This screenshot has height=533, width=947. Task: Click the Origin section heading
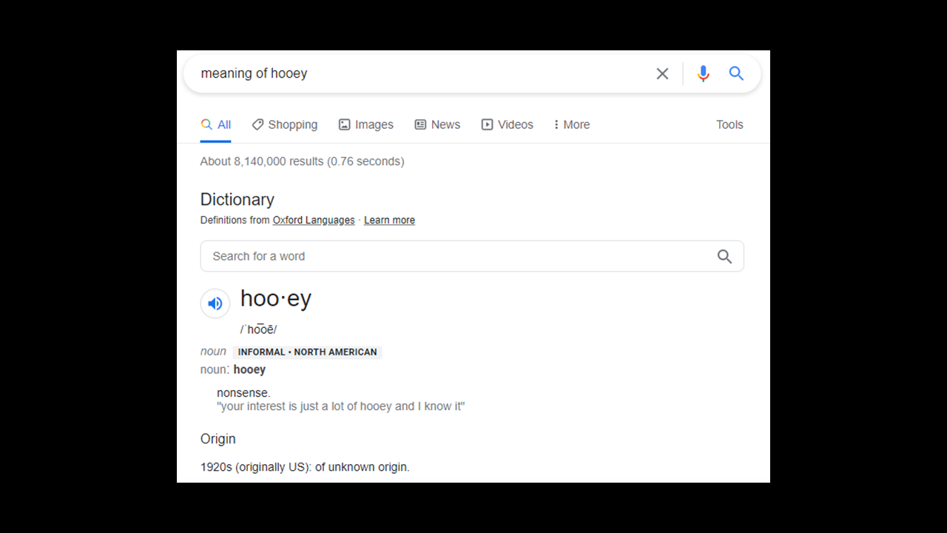[x=218, y=439]
